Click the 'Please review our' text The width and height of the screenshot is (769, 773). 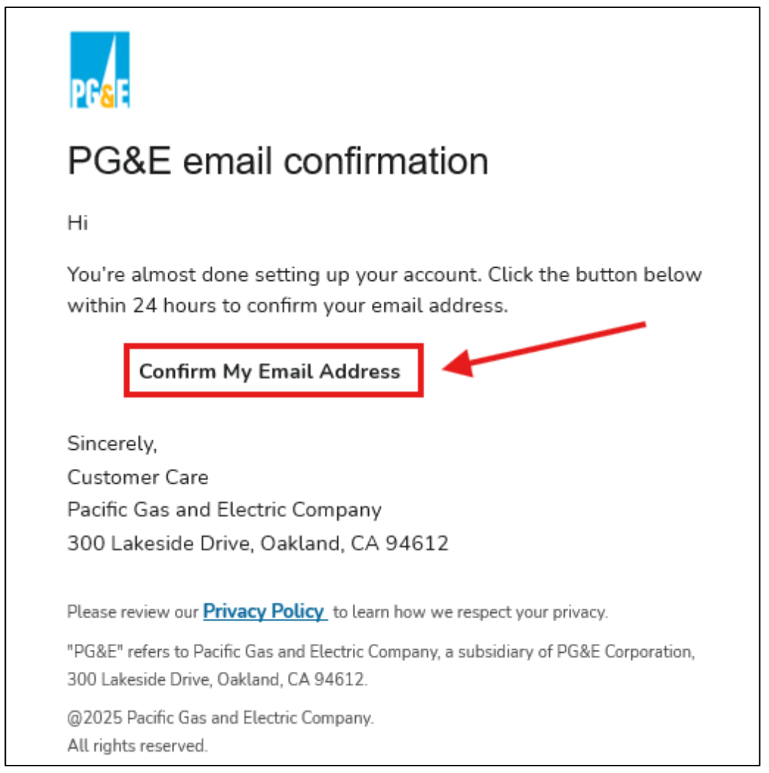(133, 611)
